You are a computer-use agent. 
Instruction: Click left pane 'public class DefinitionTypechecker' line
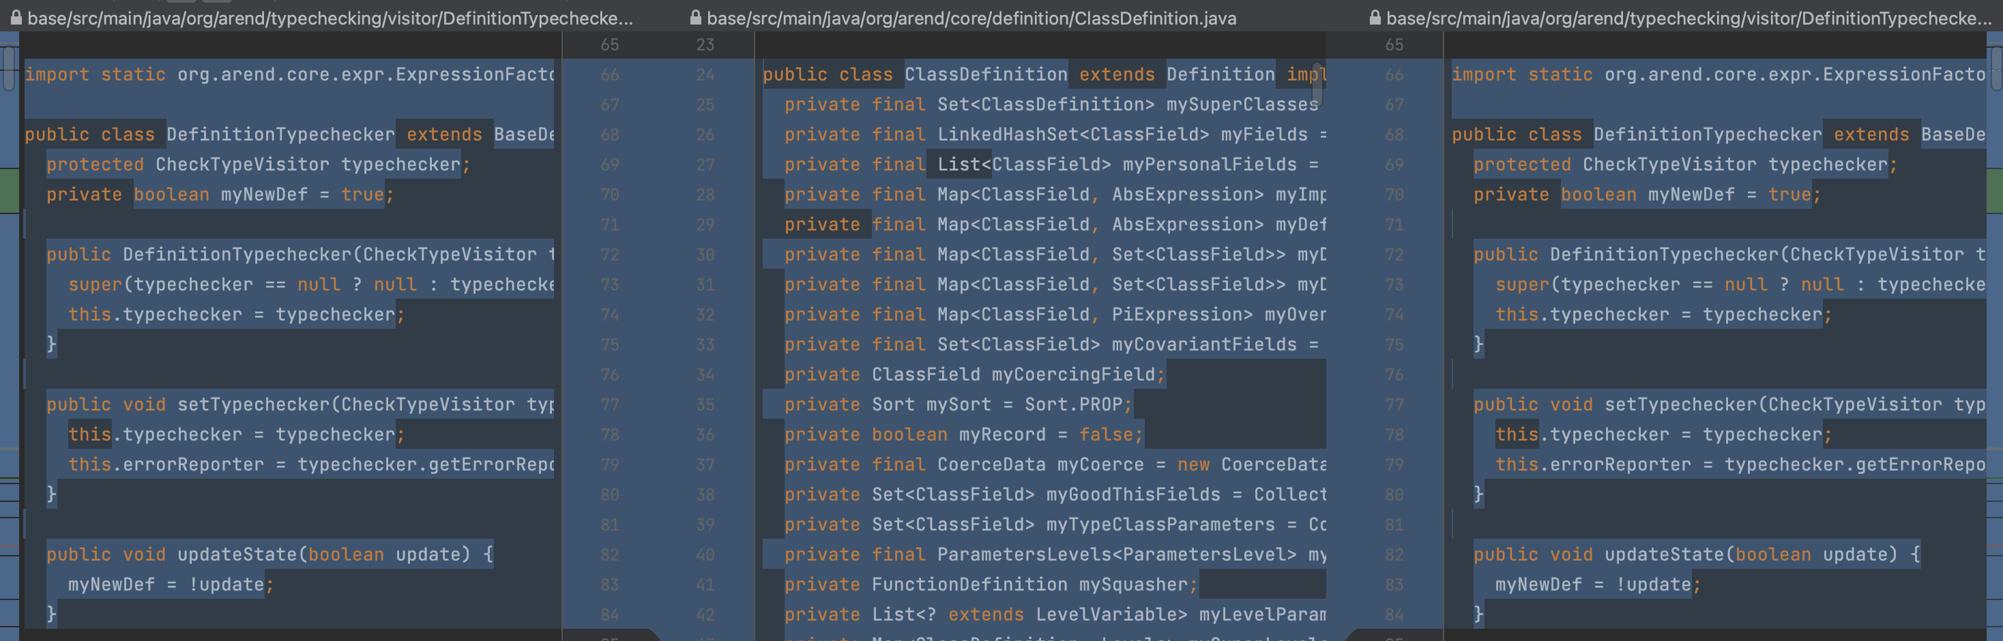[289, 134]
